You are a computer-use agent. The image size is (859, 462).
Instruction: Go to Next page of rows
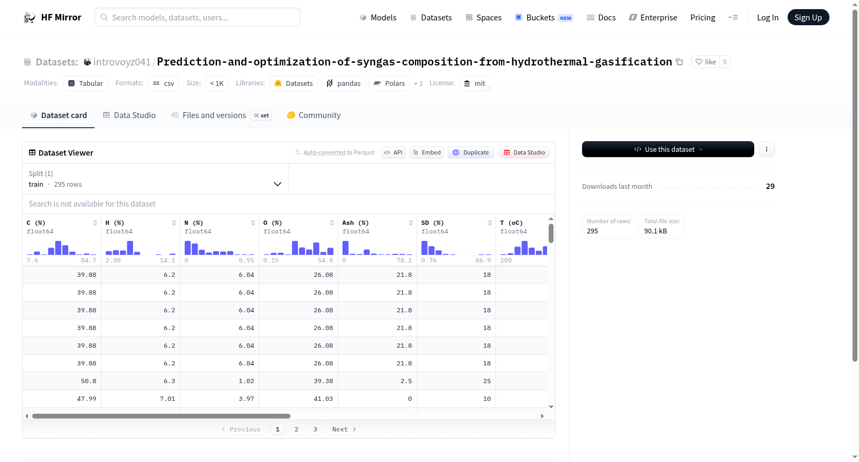point(344,429)
